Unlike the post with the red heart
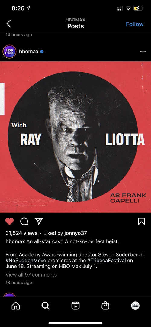The width and height of the screenshot is (151, 327). [9, 221]
